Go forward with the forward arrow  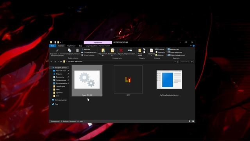tap(55, 61)
